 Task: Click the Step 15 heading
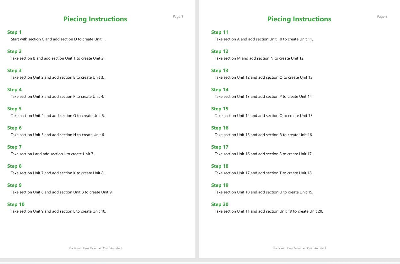(220, 109)
